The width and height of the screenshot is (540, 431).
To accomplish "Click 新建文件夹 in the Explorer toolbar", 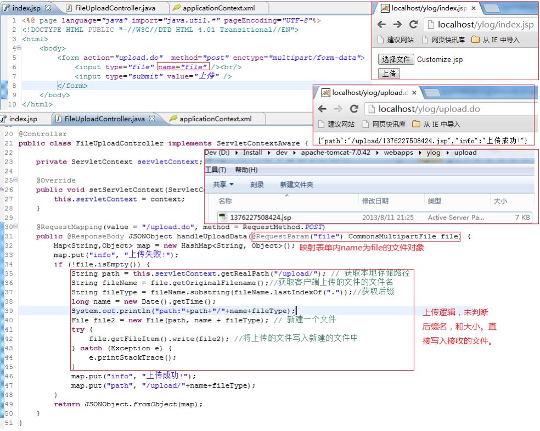I will point(296,184).
